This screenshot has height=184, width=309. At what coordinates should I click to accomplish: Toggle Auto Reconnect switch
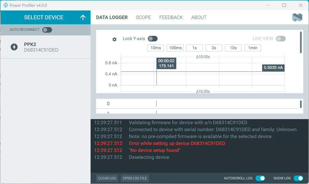(47, 30)
